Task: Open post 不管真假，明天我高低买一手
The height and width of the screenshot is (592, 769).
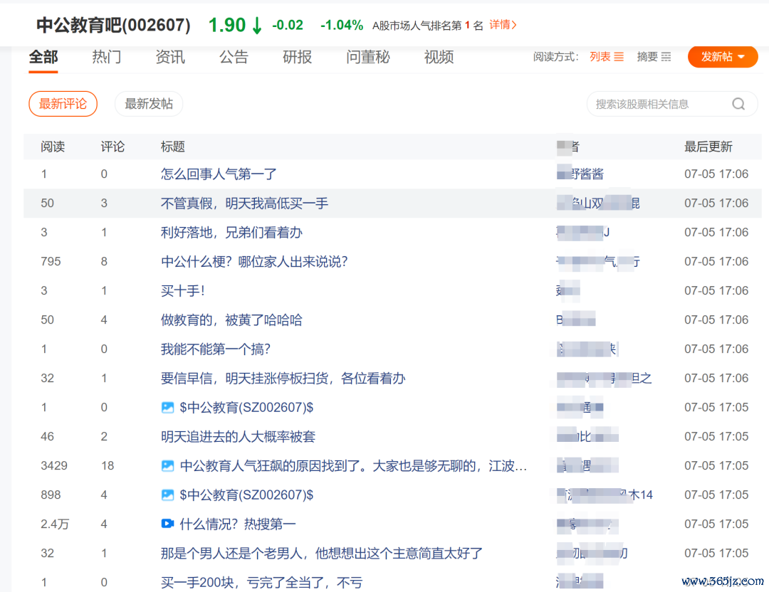Action: click(244, 203)
